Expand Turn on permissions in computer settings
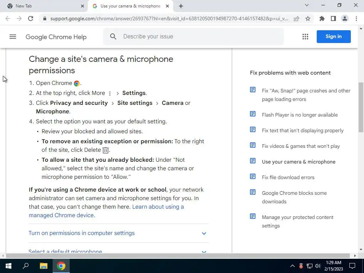The image size is (364, 273). 81,233
